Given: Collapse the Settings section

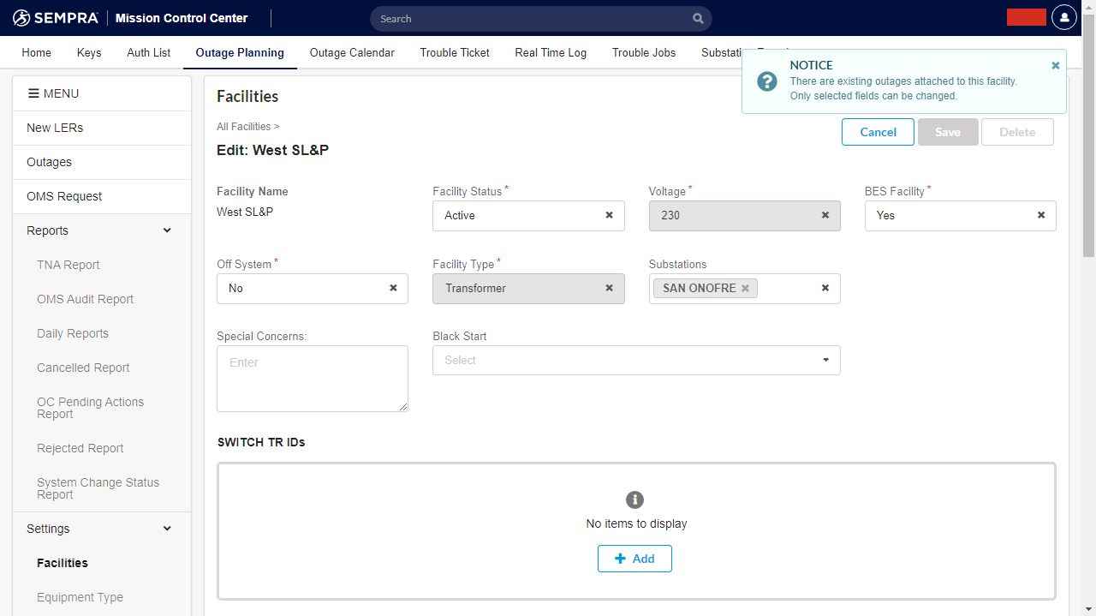Looking at the screenshot, I should (167, 529).
